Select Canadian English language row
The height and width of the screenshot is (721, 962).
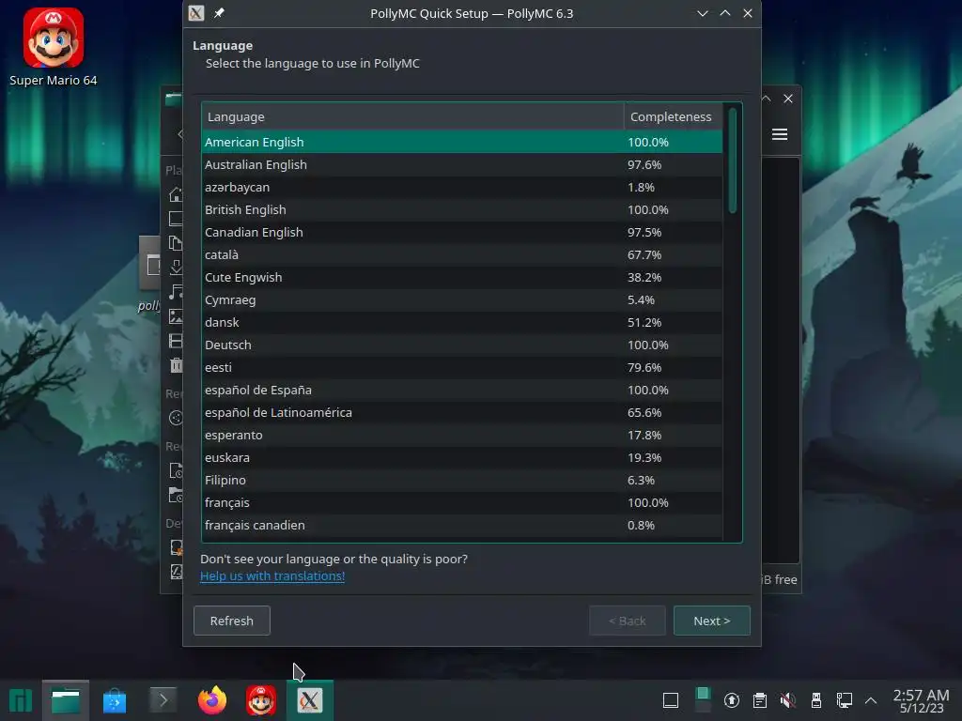462,233
